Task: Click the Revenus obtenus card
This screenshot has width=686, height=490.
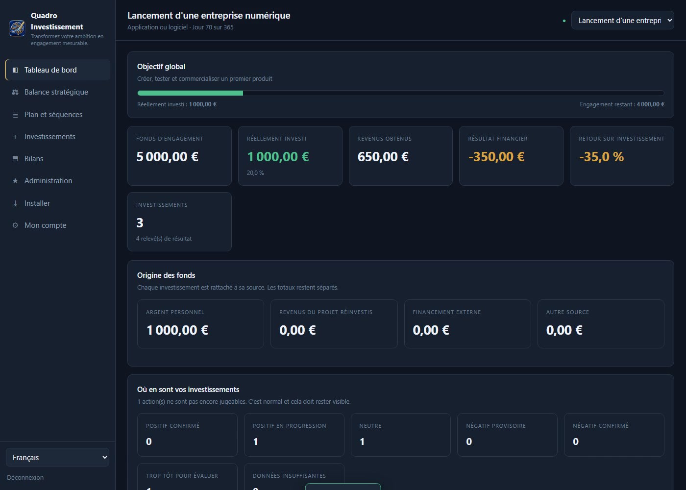Action: (x=401, y=156)
